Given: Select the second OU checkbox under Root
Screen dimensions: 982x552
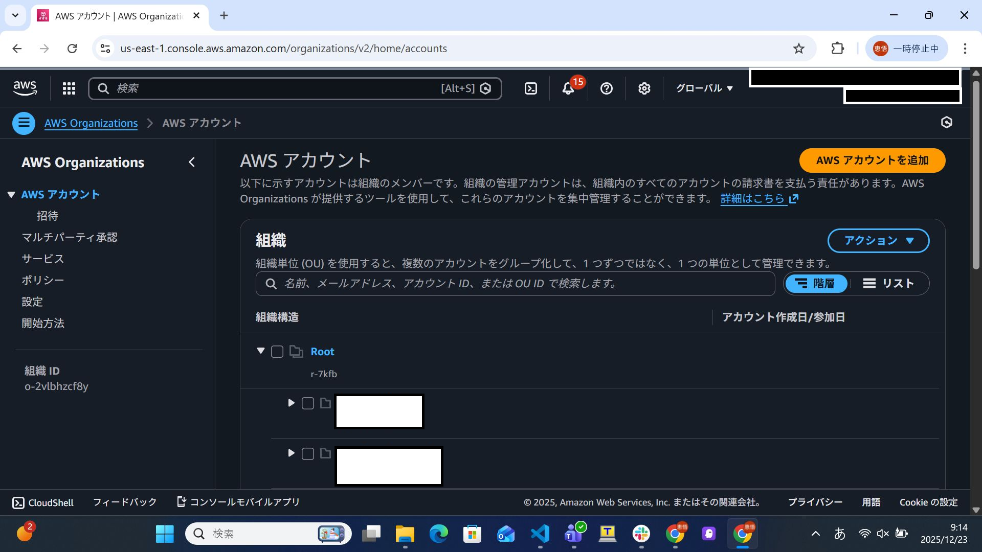Looking at the screenshot, I should coord(308,454).
